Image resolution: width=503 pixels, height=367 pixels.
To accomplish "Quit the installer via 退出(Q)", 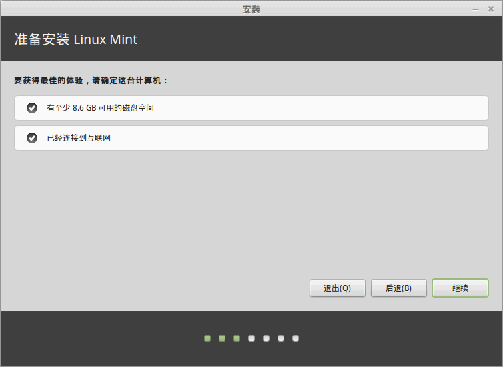I will (337, 288).
